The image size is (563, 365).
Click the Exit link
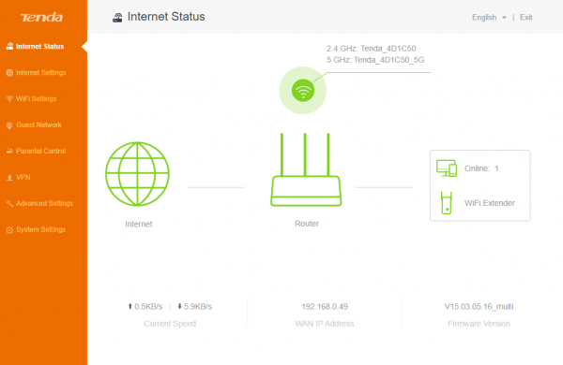pos(526,17)
